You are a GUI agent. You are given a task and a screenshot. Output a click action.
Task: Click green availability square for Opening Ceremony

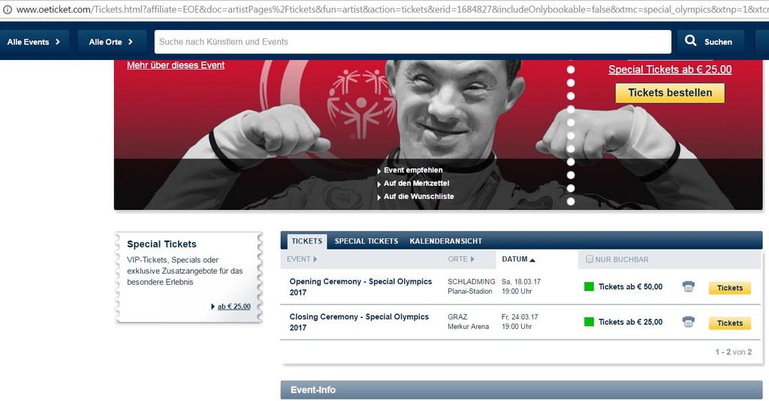[589, 286]
